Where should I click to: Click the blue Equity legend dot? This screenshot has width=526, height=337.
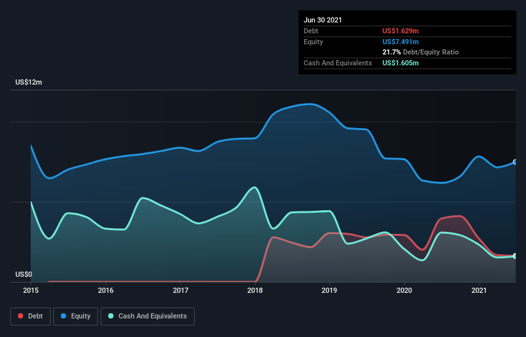tap(63, 316)
